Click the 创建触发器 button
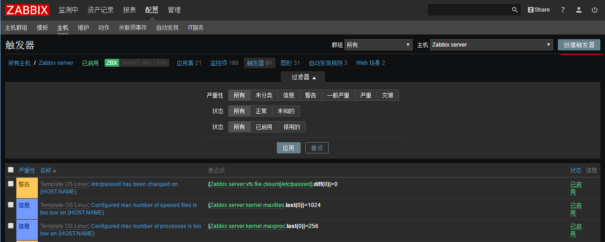Viewport: 605px width, 242px height. 579,45
